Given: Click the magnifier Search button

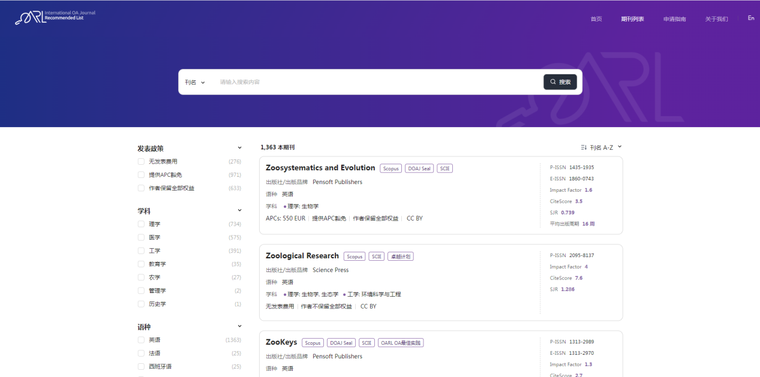Looking at the screenshot, I should coord(560,82).
